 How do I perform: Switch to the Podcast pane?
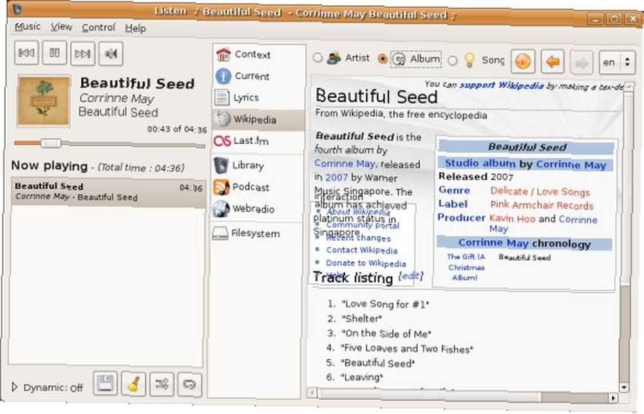[x=258, y=187]
